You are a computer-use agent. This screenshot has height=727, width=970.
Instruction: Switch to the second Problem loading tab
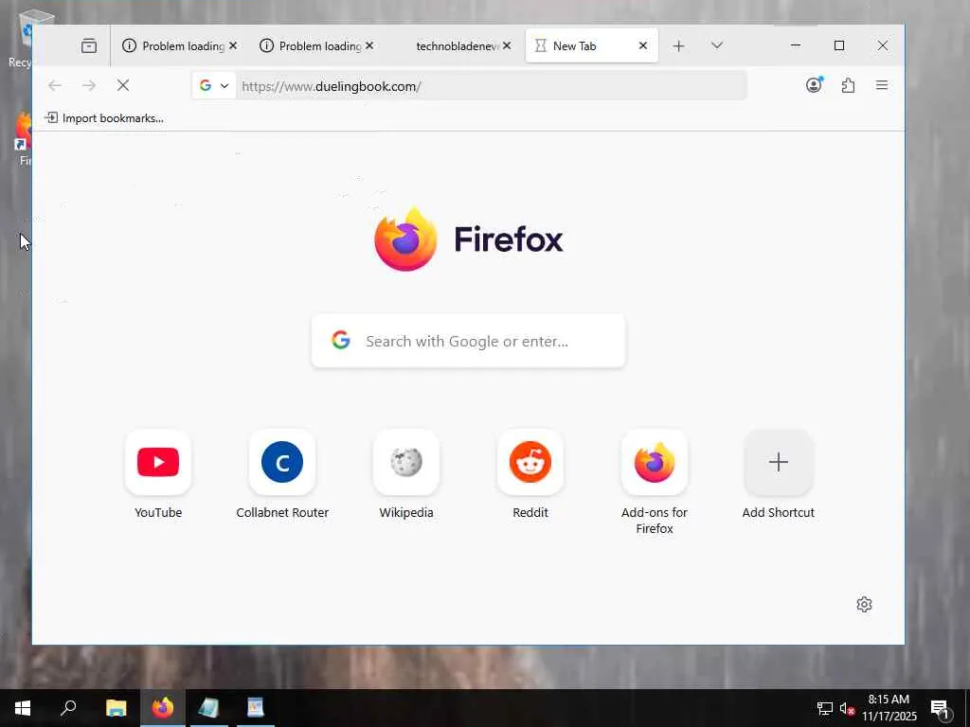pyautogui.click(x=312, y=45)
